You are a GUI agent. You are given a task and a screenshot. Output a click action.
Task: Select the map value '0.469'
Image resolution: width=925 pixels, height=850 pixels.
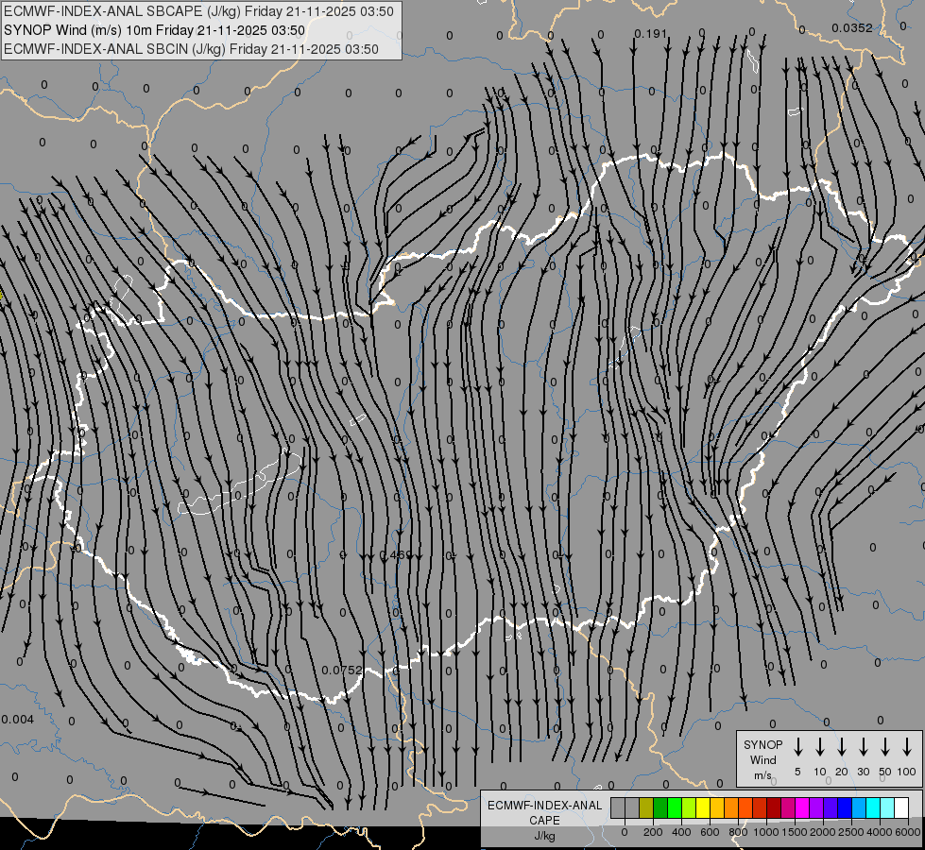tap(395, 555)
